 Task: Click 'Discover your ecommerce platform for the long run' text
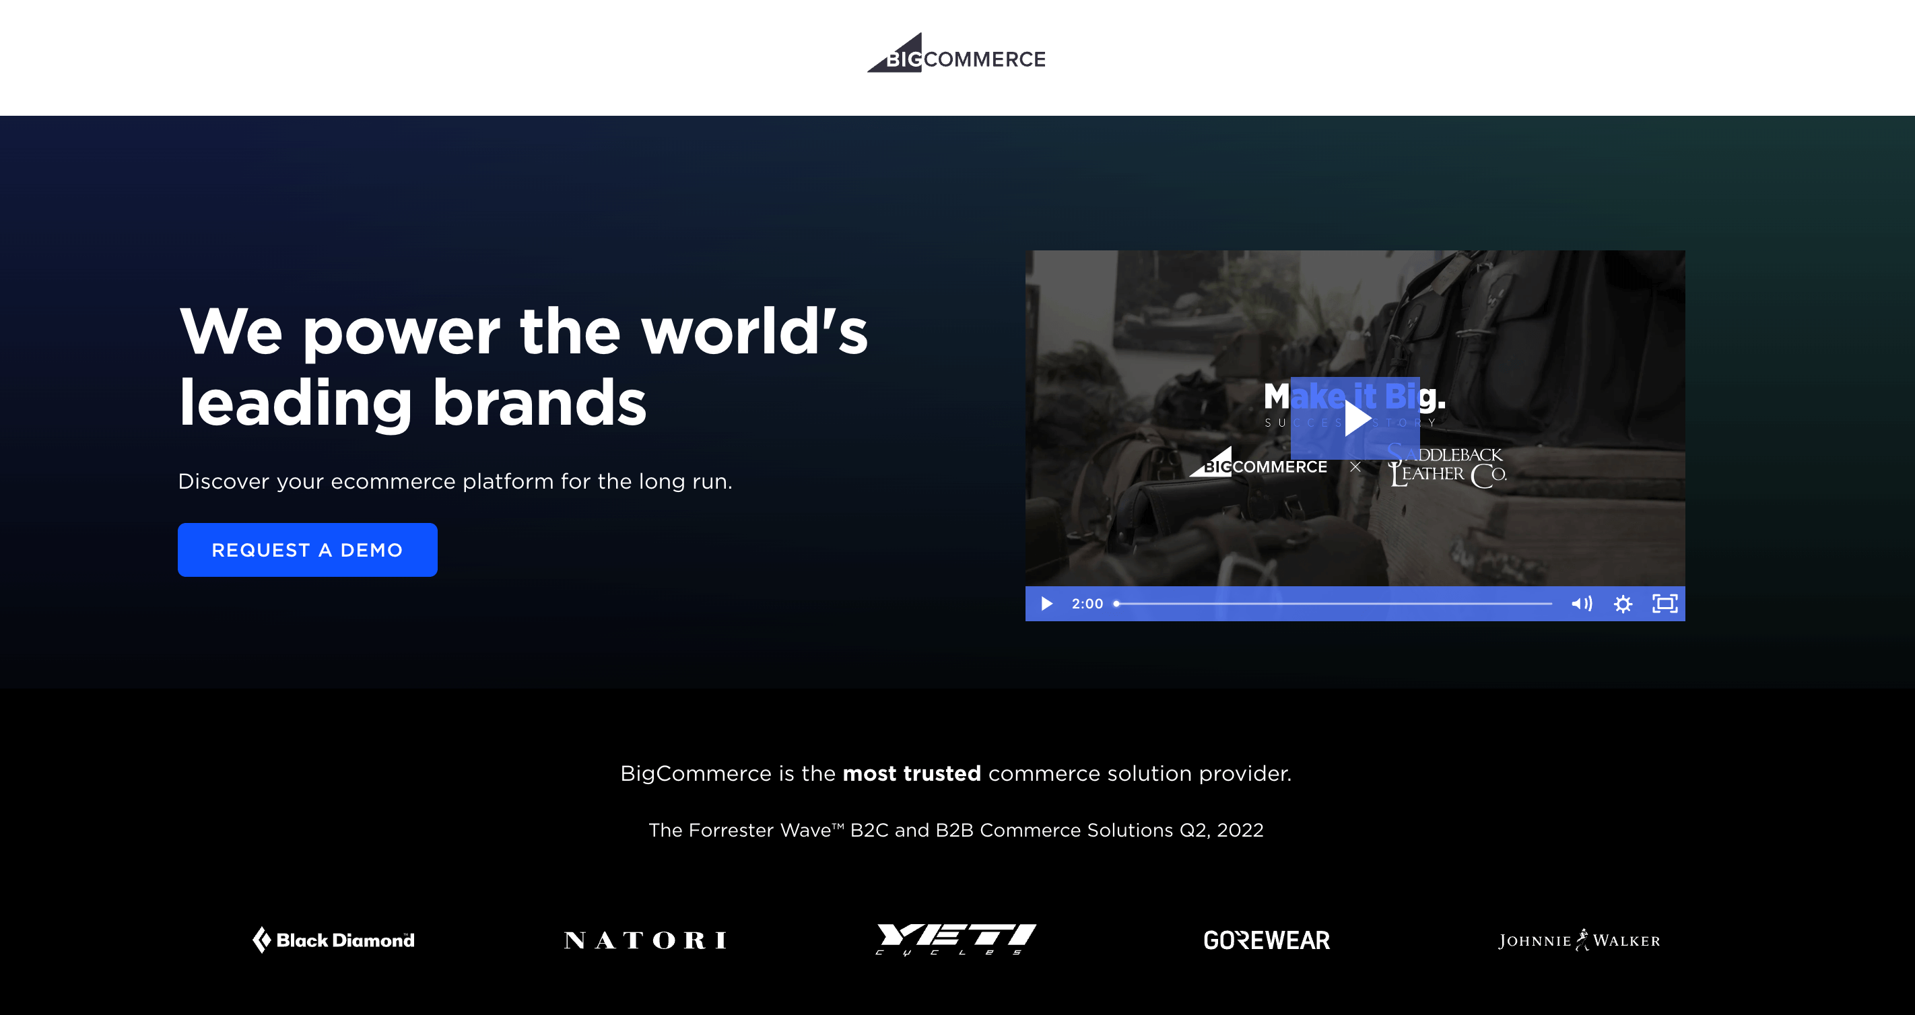pyautogui.click(x=455, y=481)
